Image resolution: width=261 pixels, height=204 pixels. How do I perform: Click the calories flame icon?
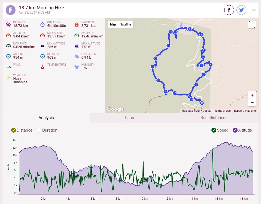coord(77,24)
